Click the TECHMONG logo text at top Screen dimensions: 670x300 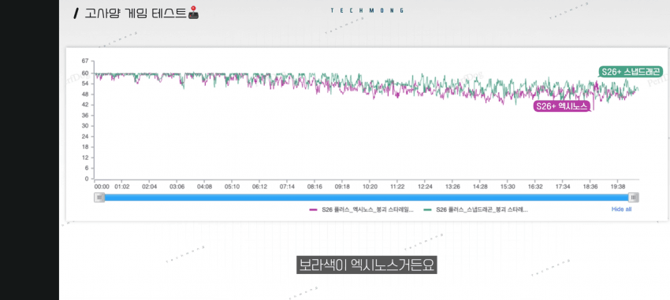(x=367, y=10)
